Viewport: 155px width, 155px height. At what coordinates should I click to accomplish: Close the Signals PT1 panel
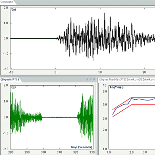(x=94, y=79)
